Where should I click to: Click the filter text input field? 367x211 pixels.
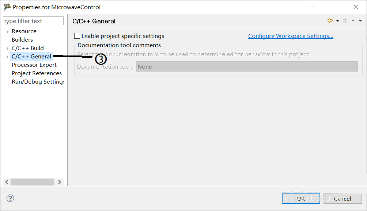33,21
